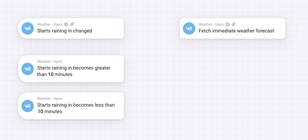Click 'Weather - Hjem' label on the 'greater than' card

point(50,62)
